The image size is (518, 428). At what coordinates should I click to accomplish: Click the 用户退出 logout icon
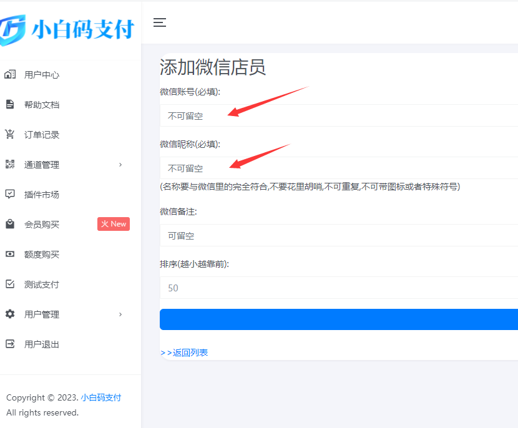click(x=10, y=344)
